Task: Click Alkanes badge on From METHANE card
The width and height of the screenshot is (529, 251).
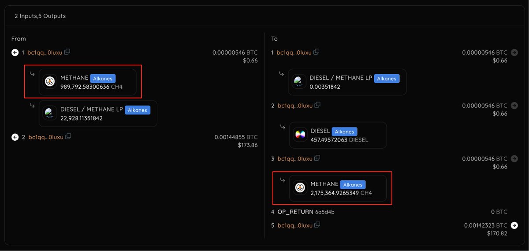Action: (103, 79)
